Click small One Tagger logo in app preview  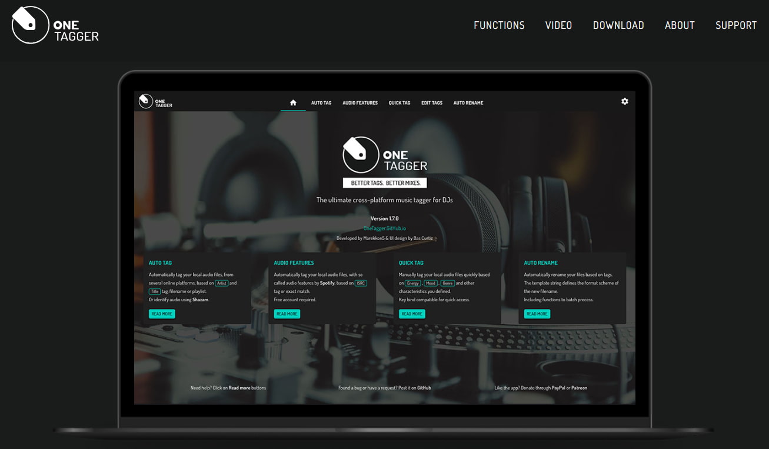click(155, 102)
